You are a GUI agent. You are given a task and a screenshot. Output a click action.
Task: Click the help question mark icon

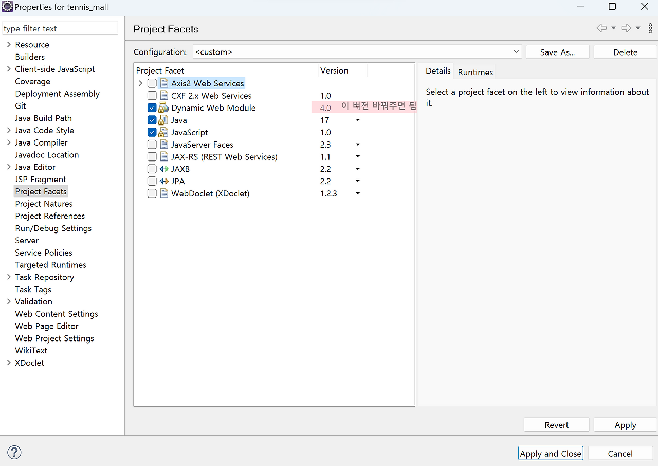click(x=14, y=452)
